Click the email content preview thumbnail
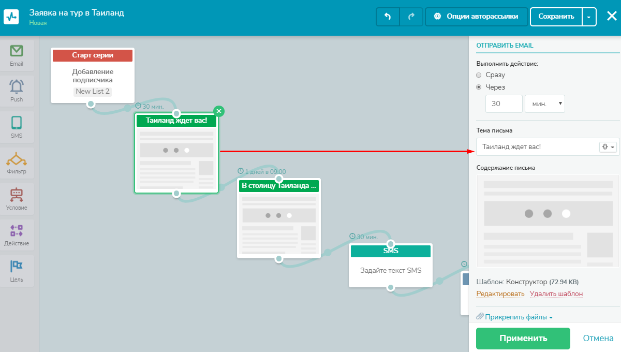The width and height of the screenshot is (621, 352). [x=548, y=221]
